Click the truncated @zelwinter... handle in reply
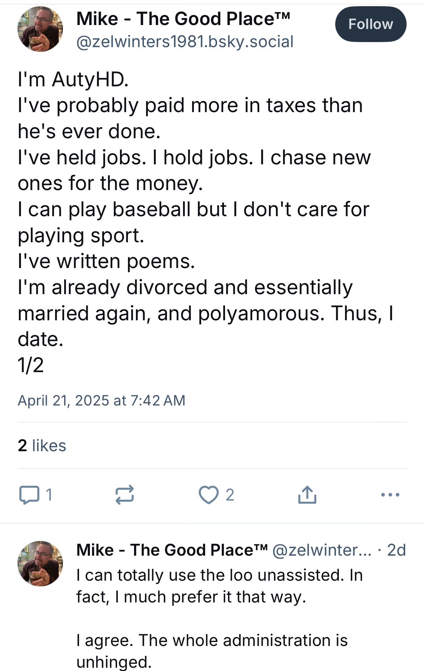 [322, 550]
